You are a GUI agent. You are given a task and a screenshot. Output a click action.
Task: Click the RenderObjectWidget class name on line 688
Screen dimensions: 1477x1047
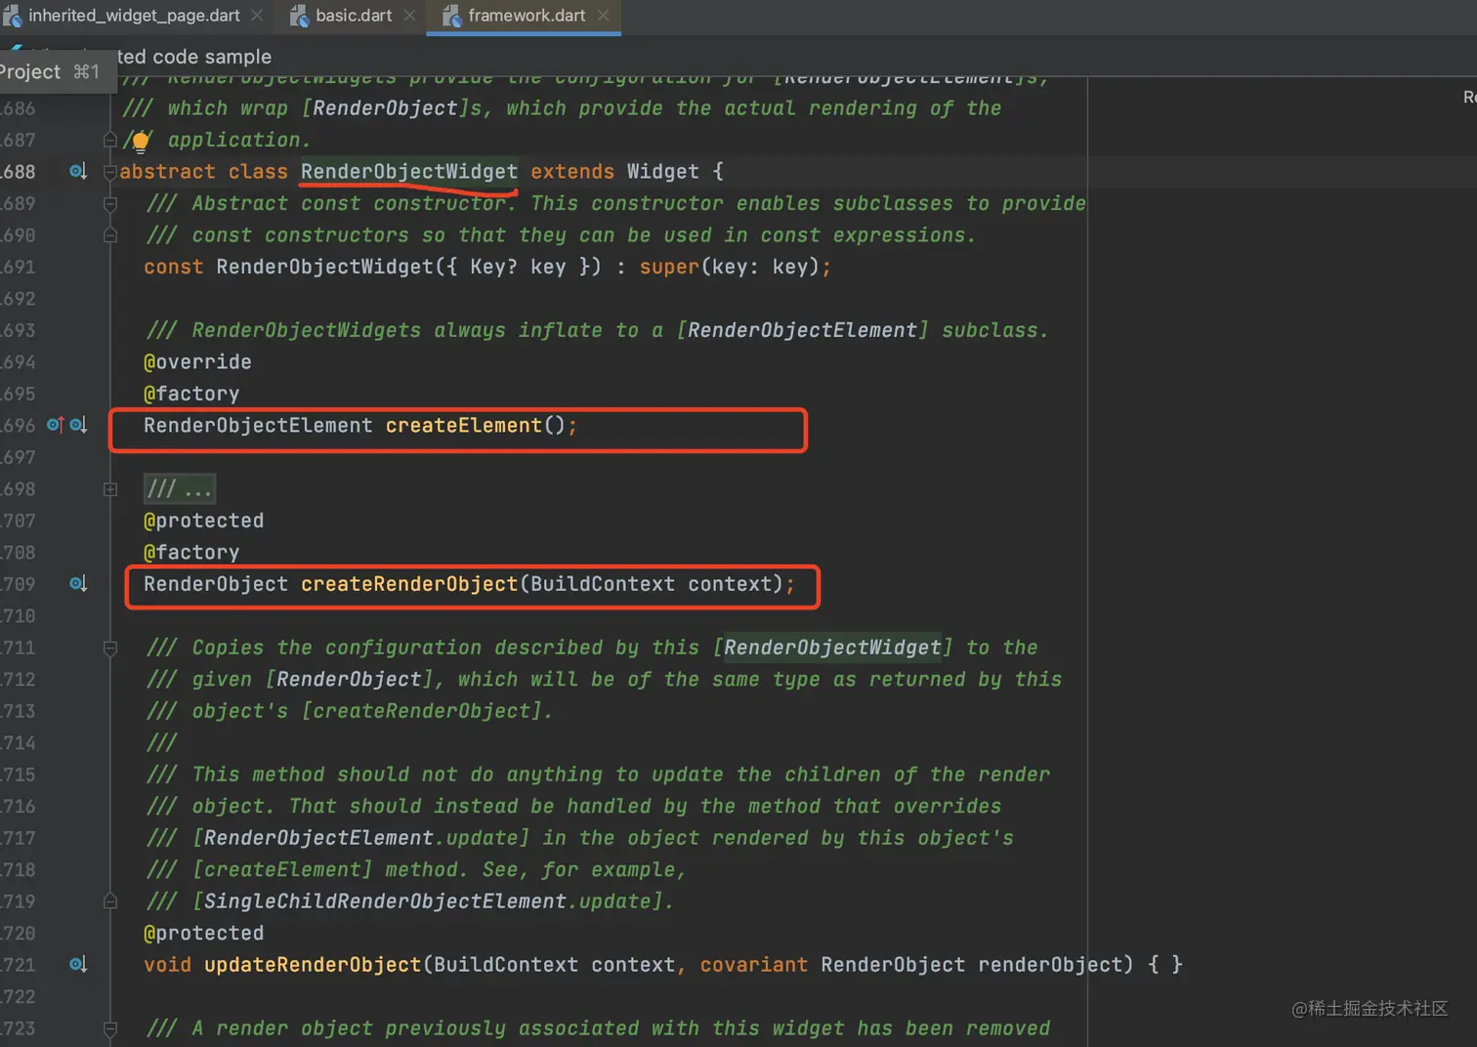click(x=409, y=172)
